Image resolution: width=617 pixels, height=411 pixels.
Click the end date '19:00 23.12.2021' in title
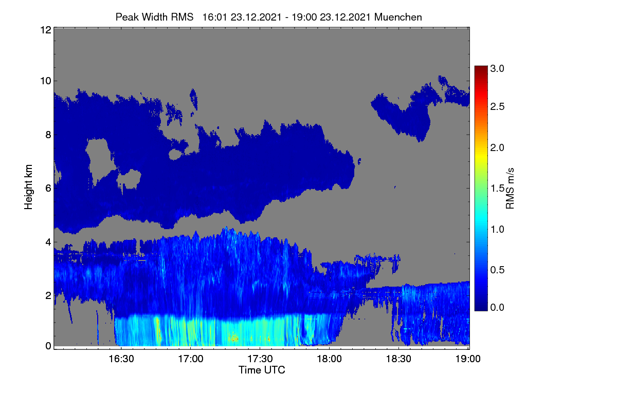coord(331,17)
